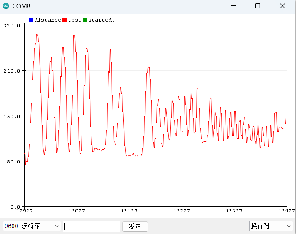
Task: Select the "distance" legend label
Action: [47, 20]
